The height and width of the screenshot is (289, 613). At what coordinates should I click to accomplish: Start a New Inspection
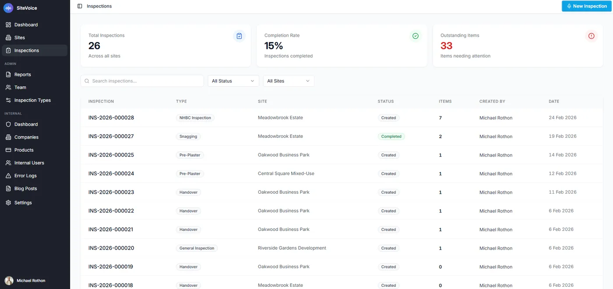[587, 6]
